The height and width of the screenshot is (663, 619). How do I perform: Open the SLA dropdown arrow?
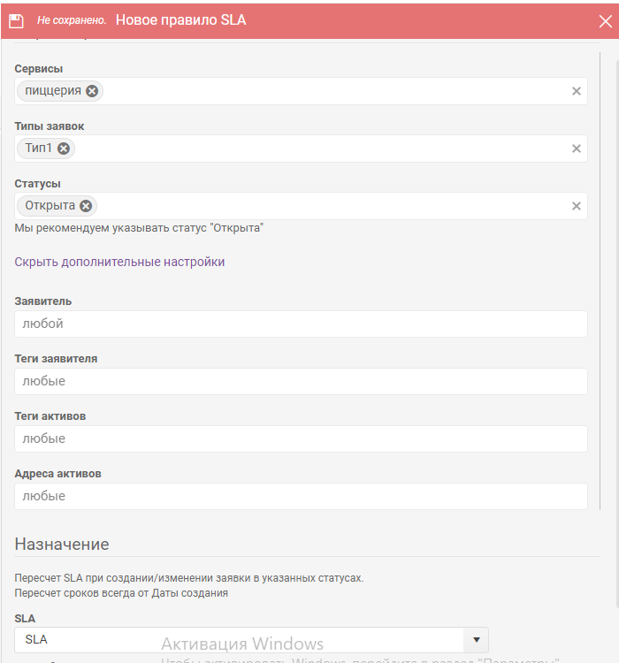(477, 640)
